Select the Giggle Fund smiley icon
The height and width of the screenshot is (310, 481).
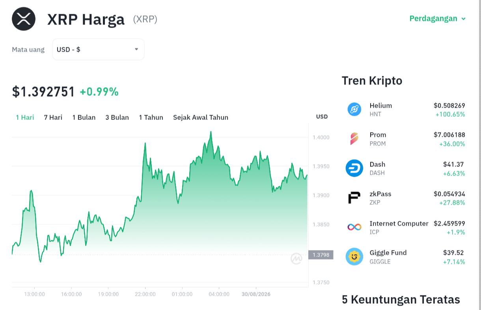coord(354,257)
